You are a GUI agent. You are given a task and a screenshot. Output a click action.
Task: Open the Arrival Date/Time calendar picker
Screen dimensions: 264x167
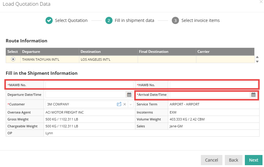tap(253, 95)
